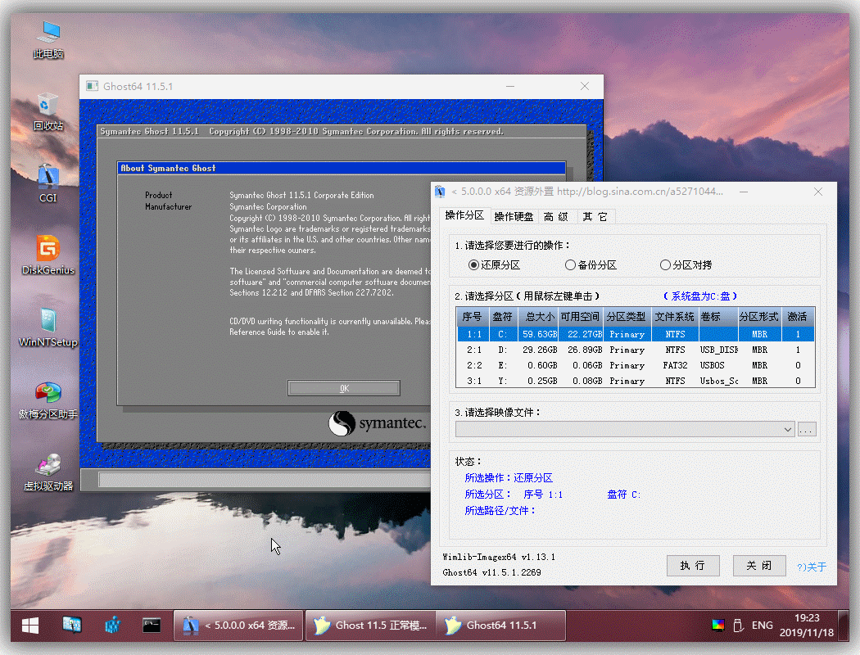Click the 分区类型 column header
This screenshot has width=860, height=655.
[627, 317]
